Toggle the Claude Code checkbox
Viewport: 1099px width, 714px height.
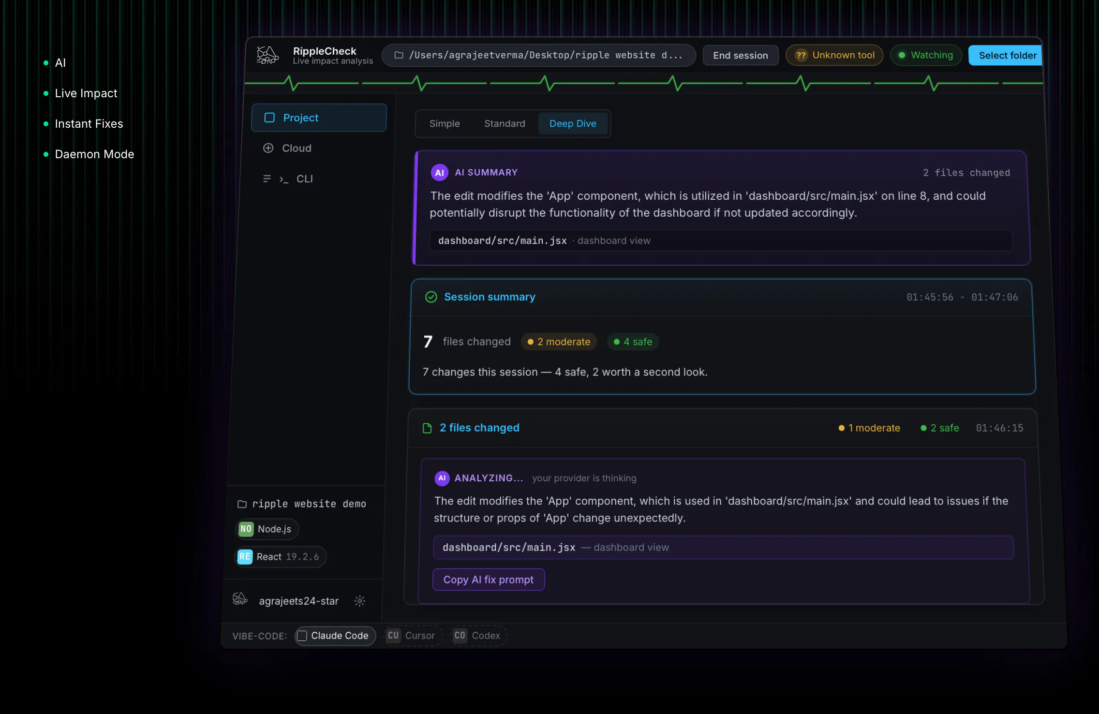302,636
